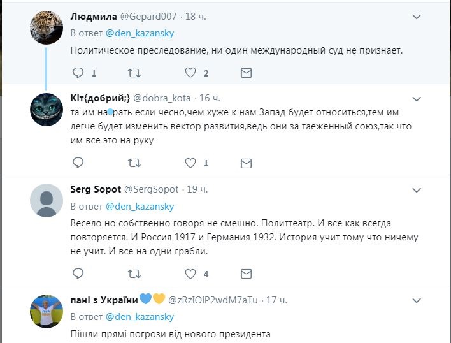Reply to Кіт{добрий;} tweet
The width and height of the screenshot is (451, 343).
coord(78,163)
